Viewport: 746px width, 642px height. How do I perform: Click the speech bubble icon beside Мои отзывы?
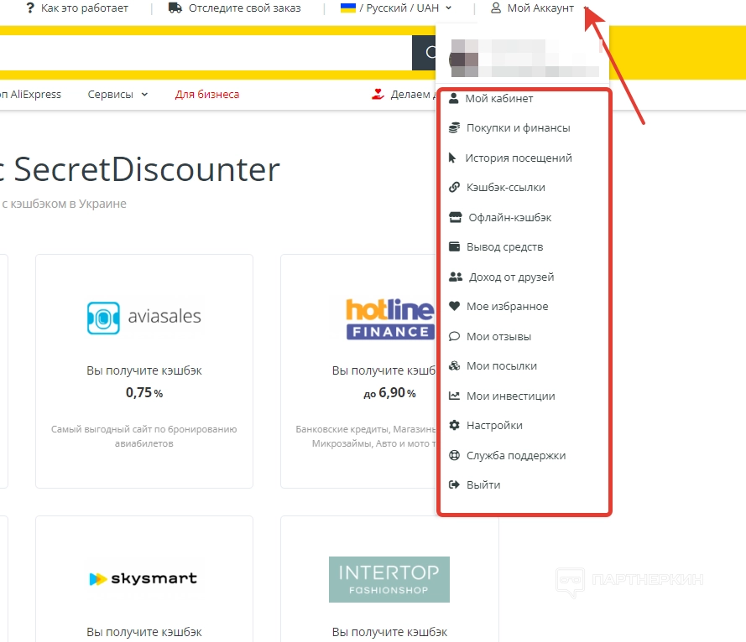click(454, 336)
